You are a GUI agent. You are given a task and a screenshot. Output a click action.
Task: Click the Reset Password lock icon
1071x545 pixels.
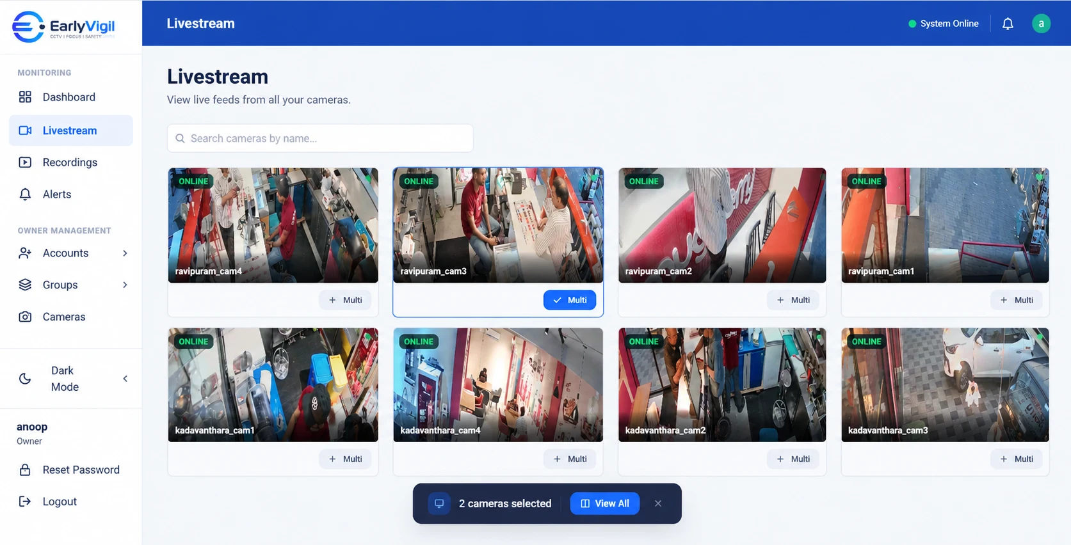(25, 470)
